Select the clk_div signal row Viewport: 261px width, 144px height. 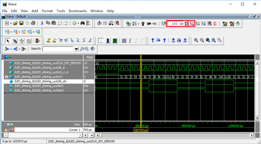coord(43,81)
